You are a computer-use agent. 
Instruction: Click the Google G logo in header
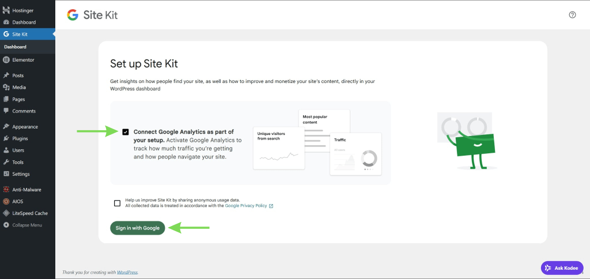73,15
